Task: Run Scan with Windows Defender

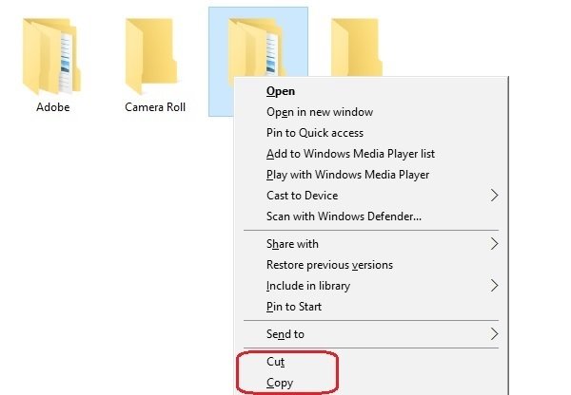Action: click(x=345, y=216)
